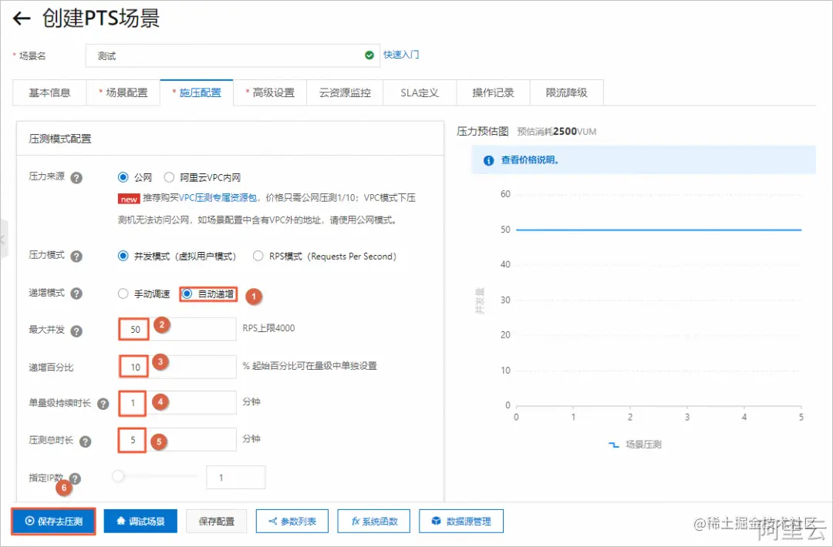Click the 指定IP数 number input
Screen dimensions: 833x547
[235, 478]
